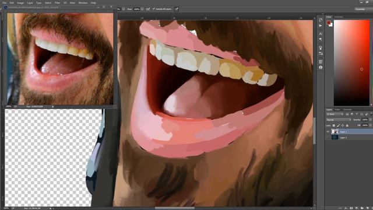Open the Info panel icon
The height and width of the screenshot is (210, 373).
point(321,68)
